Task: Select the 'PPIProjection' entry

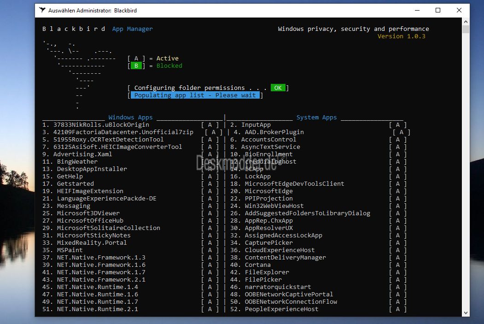Action: [268, 199]
